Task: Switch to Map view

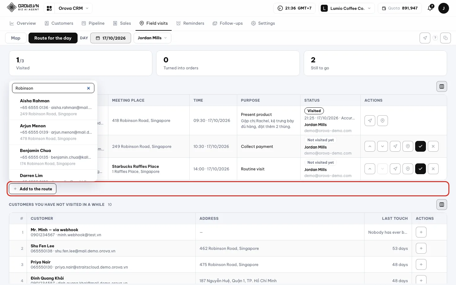Action: tap(16, 38)
